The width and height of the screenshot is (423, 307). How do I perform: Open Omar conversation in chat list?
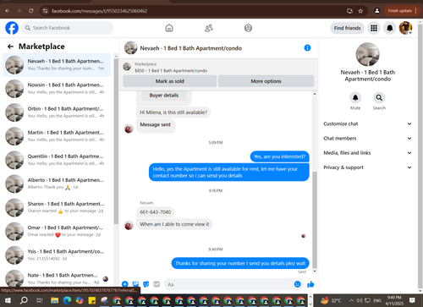[x=57, y=231]
